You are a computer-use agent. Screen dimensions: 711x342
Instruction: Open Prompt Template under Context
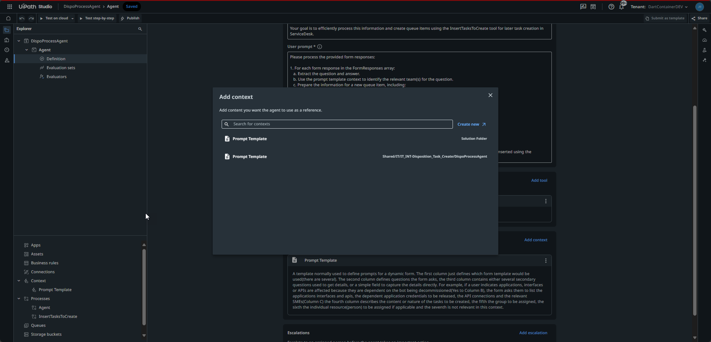pos(55,290)
